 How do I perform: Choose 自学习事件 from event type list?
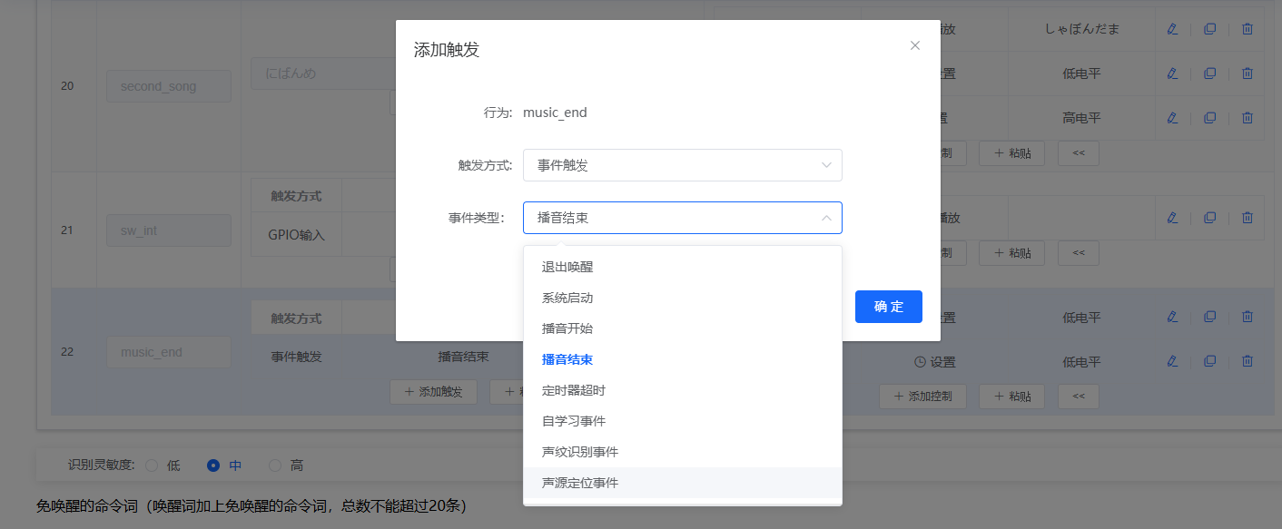683,421
